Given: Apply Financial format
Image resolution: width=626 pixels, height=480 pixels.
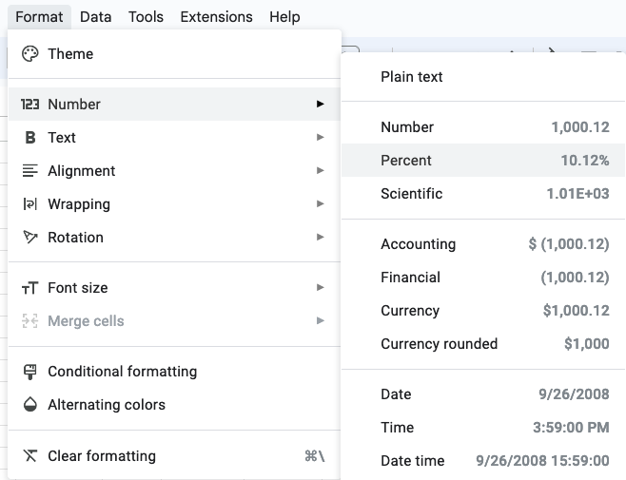Looking at the screenshot, I should 483,278.
